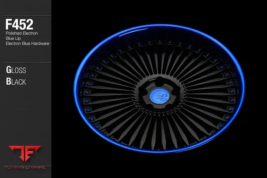Select the large 'G' in Gloss
Viewport: 267px width, 178px height.
point(9,70)
